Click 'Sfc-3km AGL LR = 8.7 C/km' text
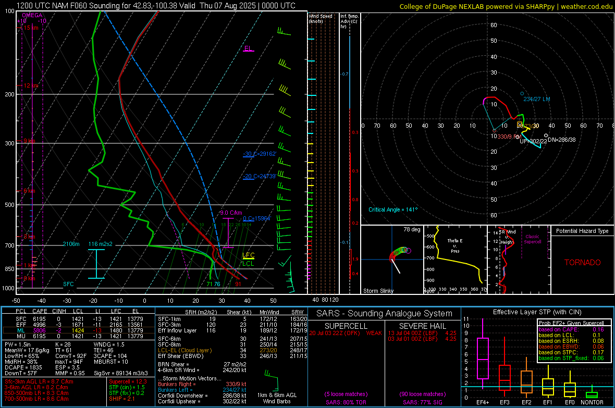The width and height of the screenshot is (615, 408). click(39, 381)
